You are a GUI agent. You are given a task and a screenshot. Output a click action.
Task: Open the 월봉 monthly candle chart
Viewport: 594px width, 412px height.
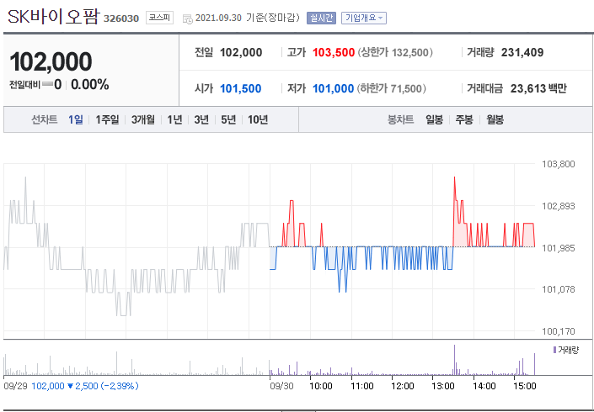coord(495,120)
